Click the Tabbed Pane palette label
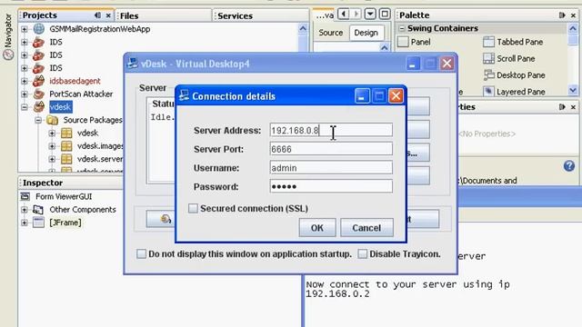 pyautogui.click(x=519, y=42)
